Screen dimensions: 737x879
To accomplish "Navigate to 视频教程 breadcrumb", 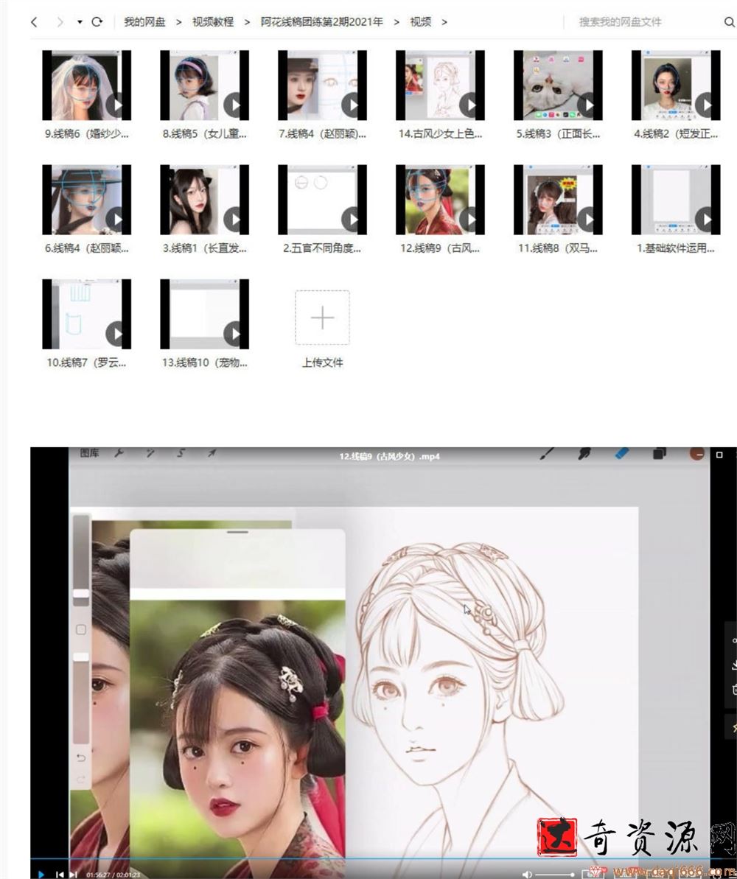I will pyautogui.click(x=212, y=22).
